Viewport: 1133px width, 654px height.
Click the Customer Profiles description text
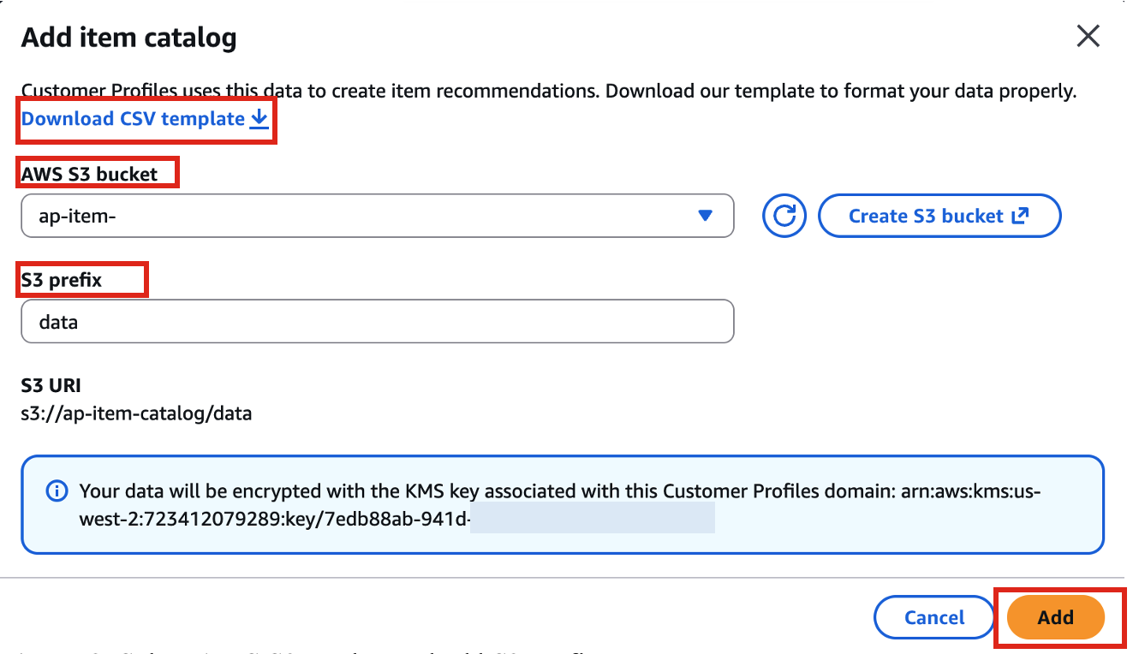548,91
